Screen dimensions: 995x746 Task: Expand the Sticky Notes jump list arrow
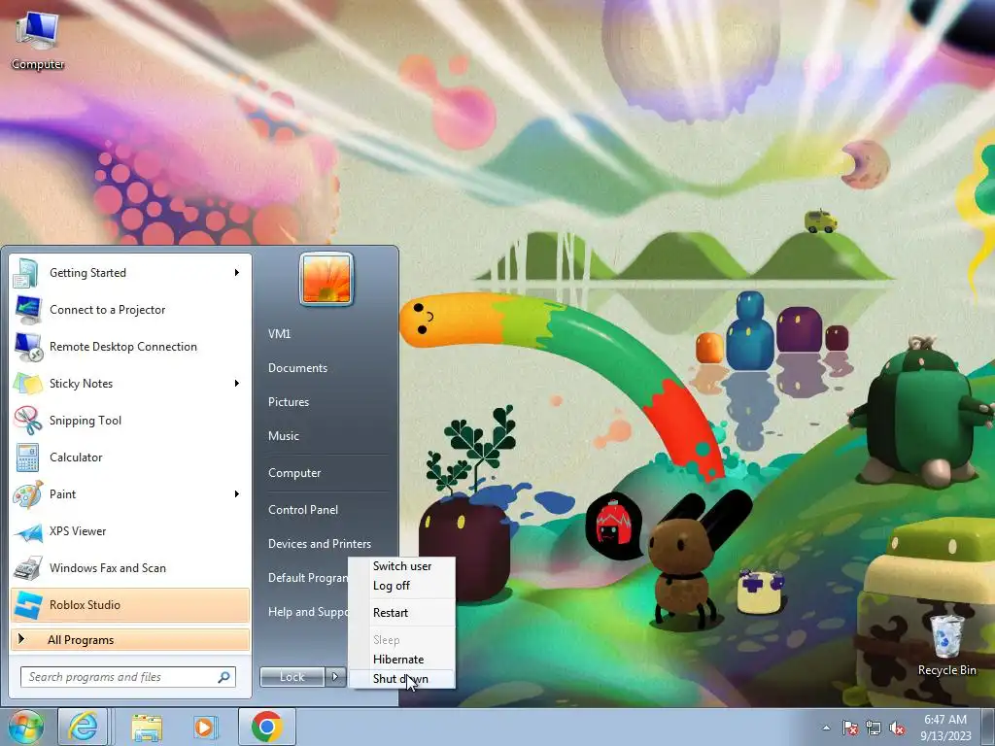(x=237, y=383)
